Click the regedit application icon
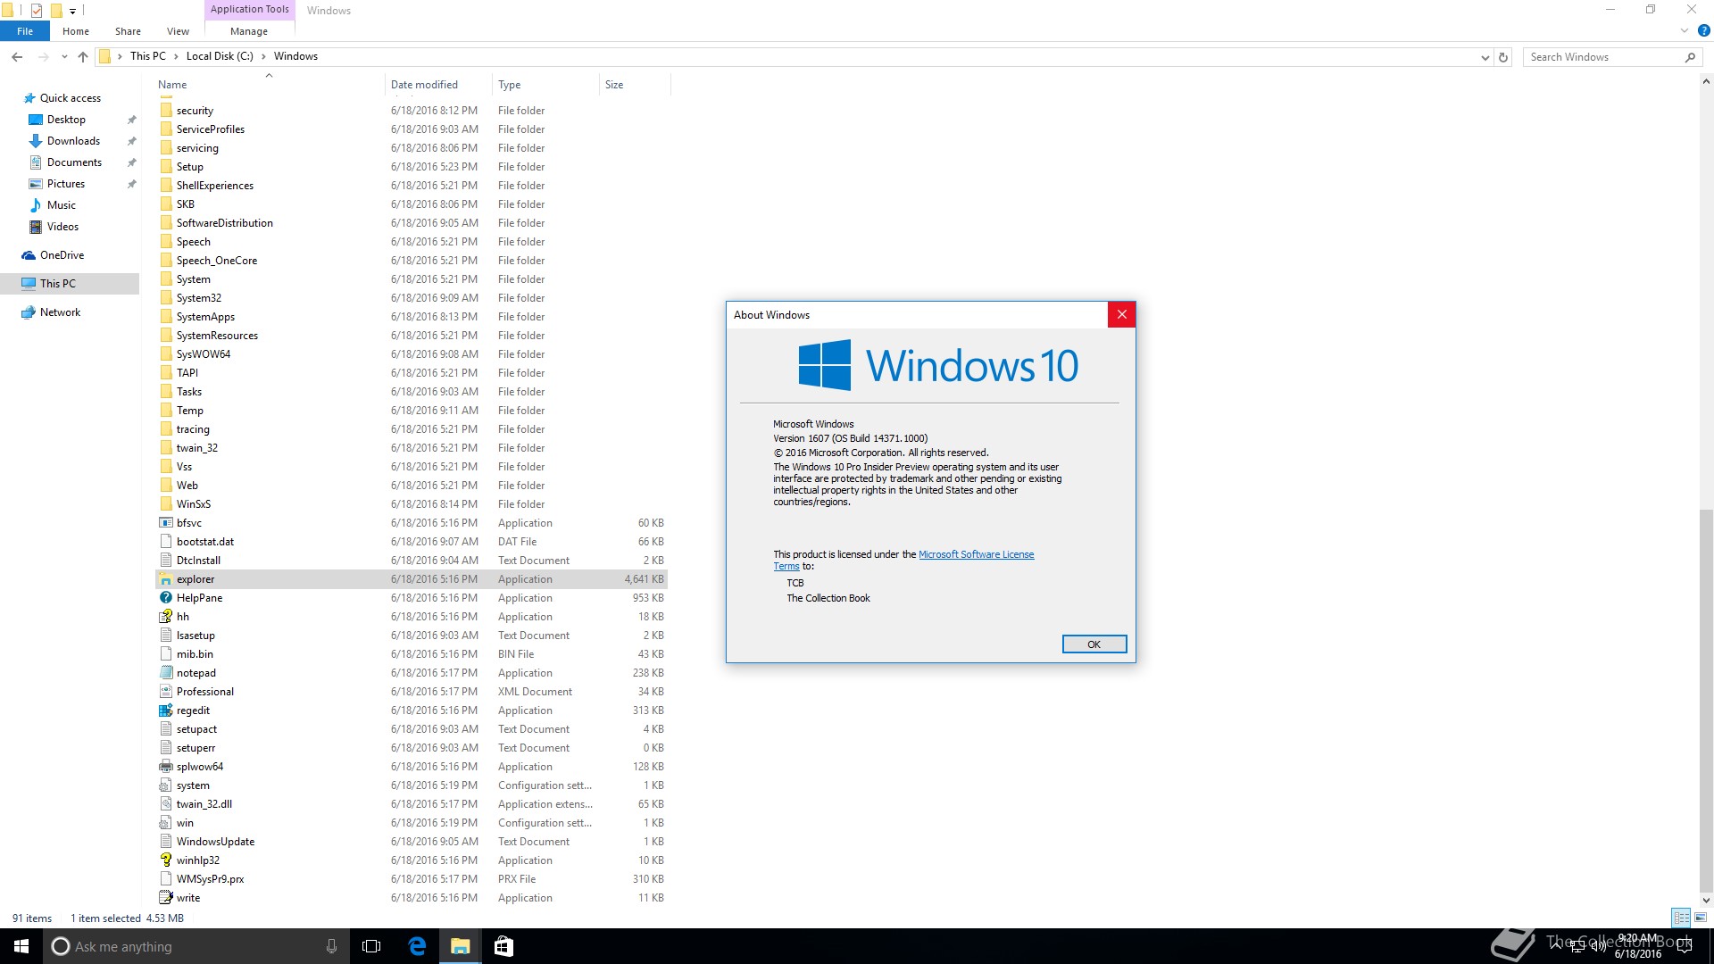Image resolution: width=1714 pixels, height=964 pixels. (166, 711)
